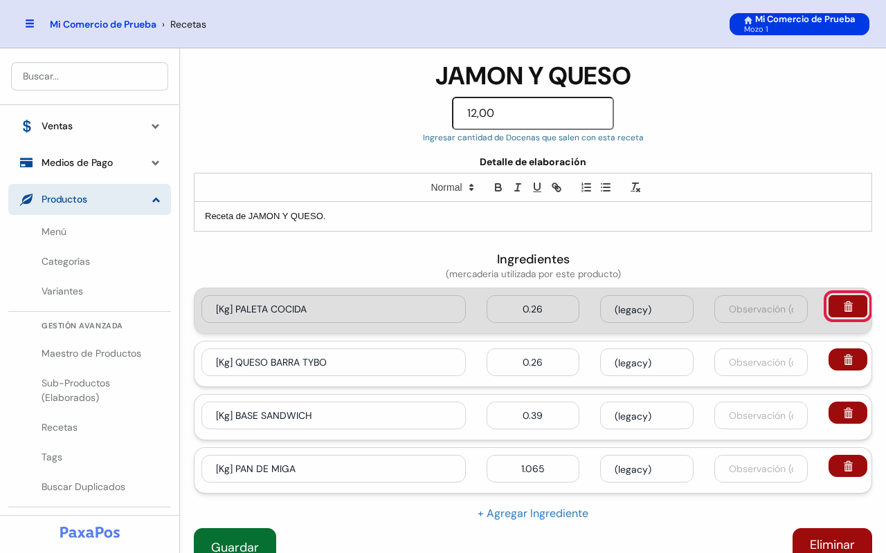This screenshot has width=886, height=553.
Task: Open Tags in the sidebar
Action: (52, 457)
